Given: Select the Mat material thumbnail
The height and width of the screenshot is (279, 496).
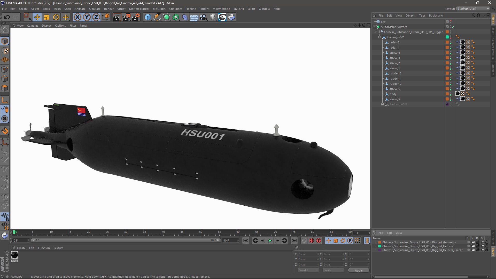Looking at the screenshot, I should coord(14,255).
